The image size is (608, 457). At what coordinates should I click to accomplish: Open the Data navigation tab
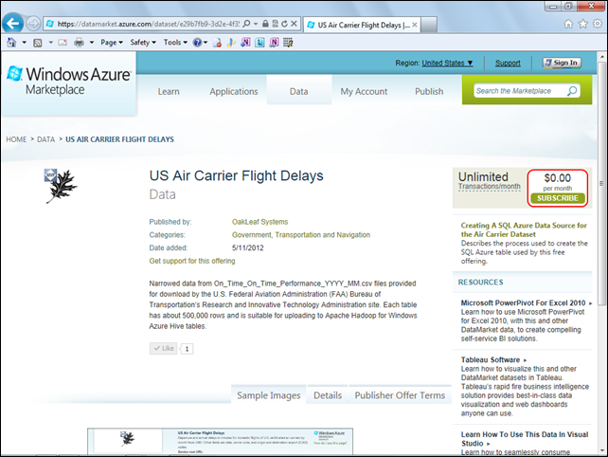299,91
